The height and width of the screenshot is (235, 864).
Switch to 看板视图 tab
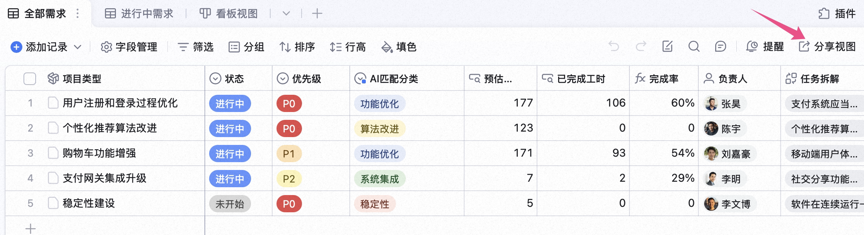229,14
